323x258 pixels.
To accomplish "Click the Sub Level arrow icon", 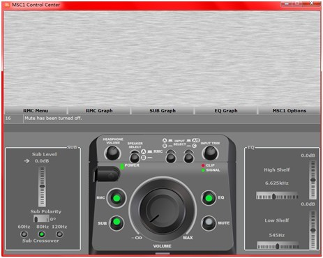I will (27, 161).
